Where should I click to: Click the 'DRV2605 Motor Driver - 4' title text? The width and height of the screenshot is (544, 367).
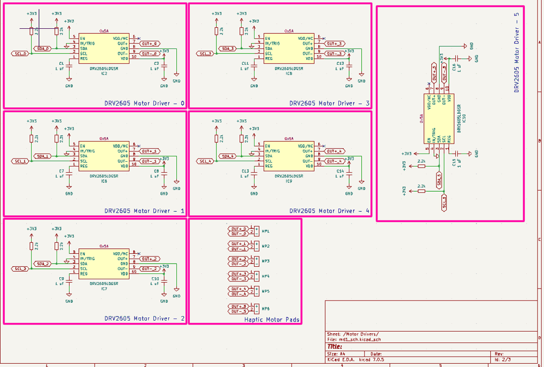pos(329,211)
